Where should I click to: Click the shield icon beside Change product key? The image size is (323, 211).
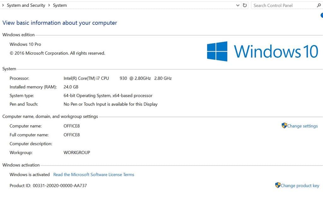point(278,185)
